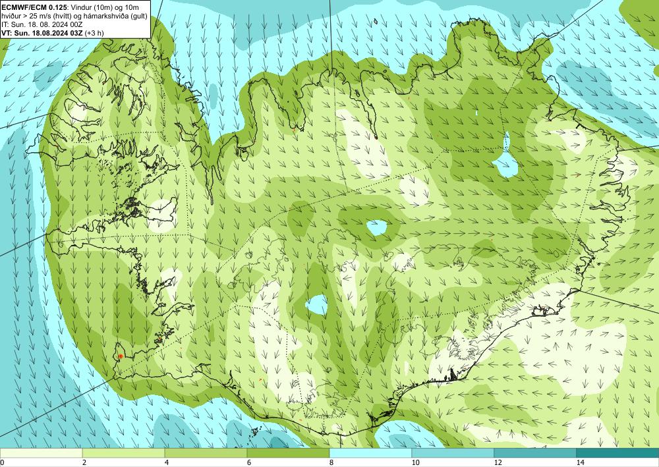Click the 'IT: Sun. 18. 08. 2024 00Z' line
Image resolution: width=659 pixels, height=467 pixels.
coord(42,24)
